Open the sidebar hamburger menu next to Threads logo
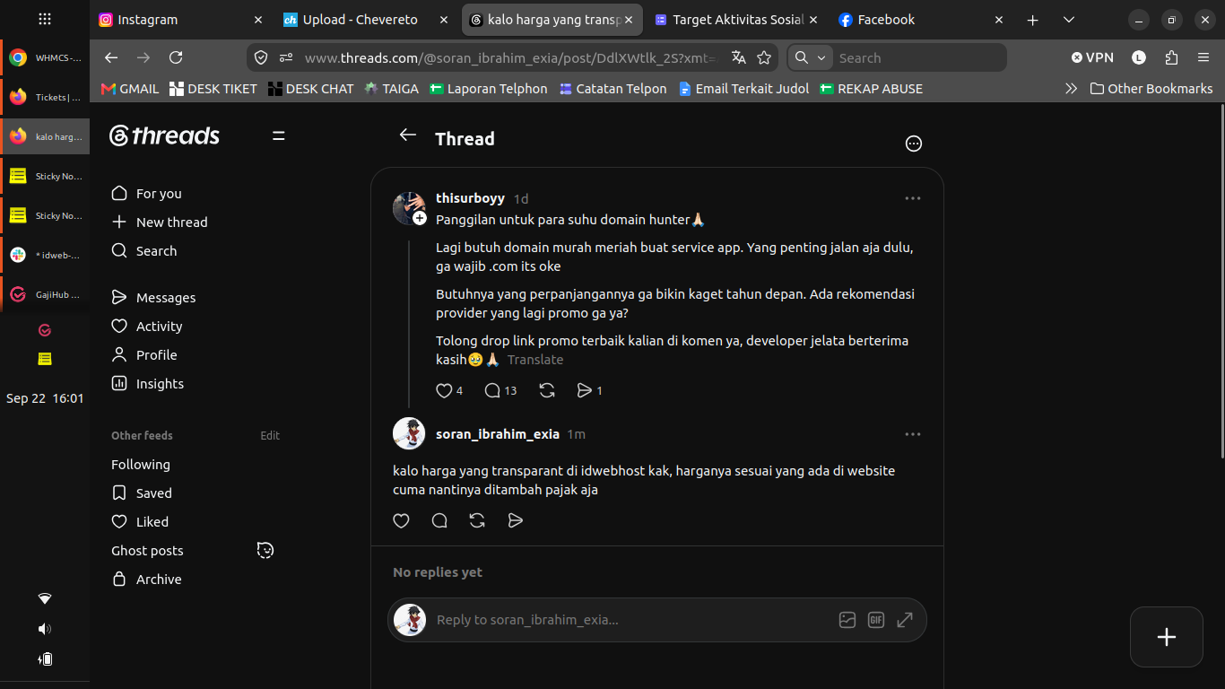Viewport: 1225px width, 689px height. coord(279,135)
